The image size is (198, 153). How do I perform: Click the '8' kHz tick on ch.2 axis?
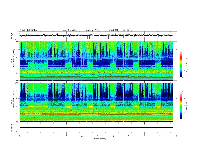17,91
